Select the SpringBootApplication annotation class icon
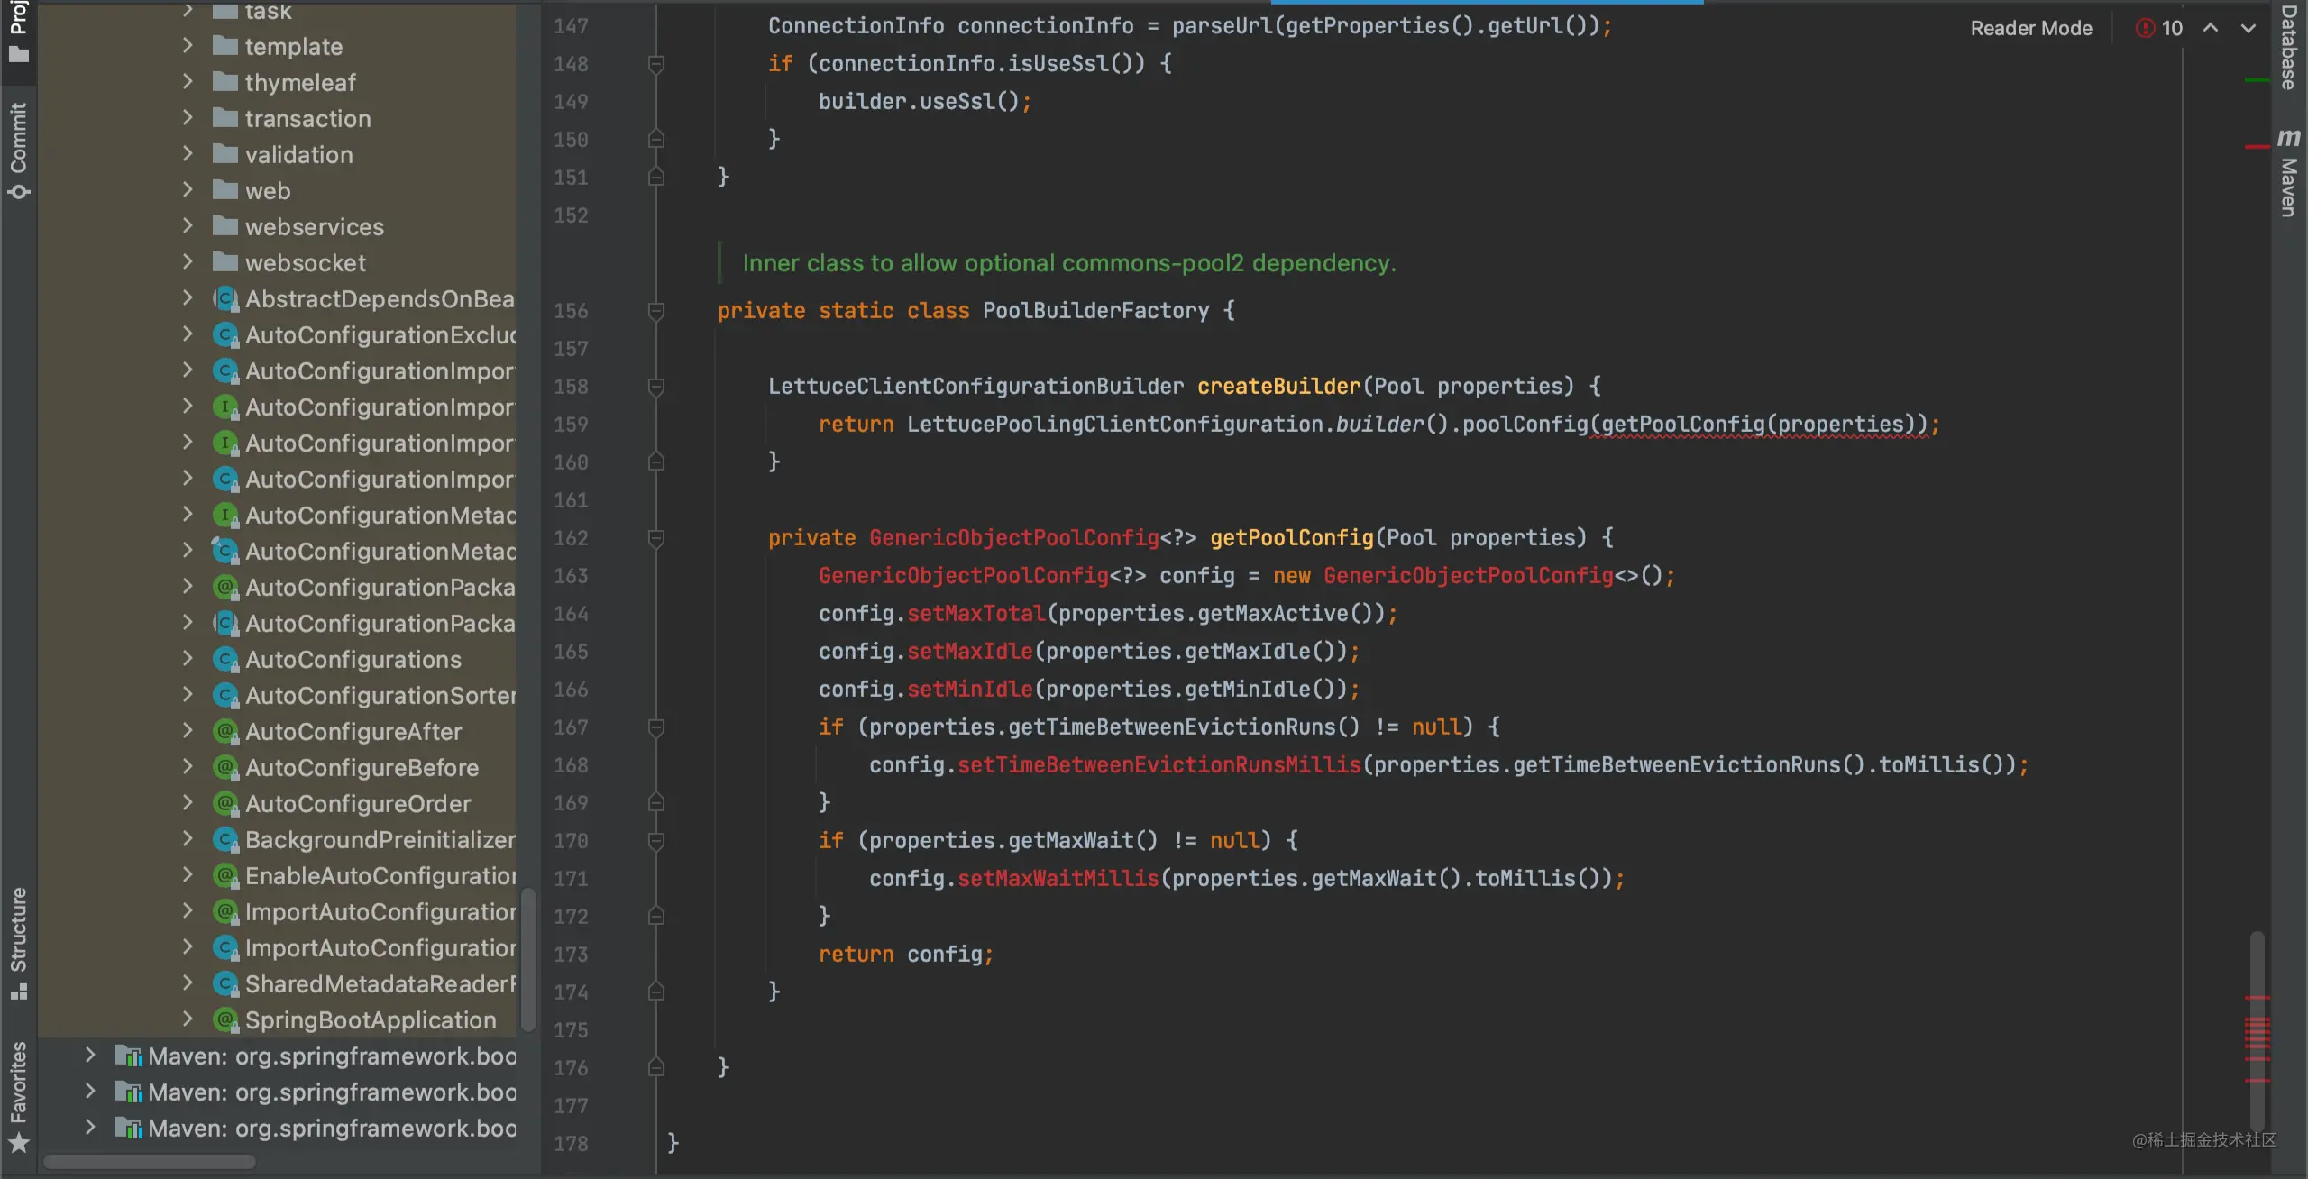The image size is (2308, 1179). [x=225, y=1020]
